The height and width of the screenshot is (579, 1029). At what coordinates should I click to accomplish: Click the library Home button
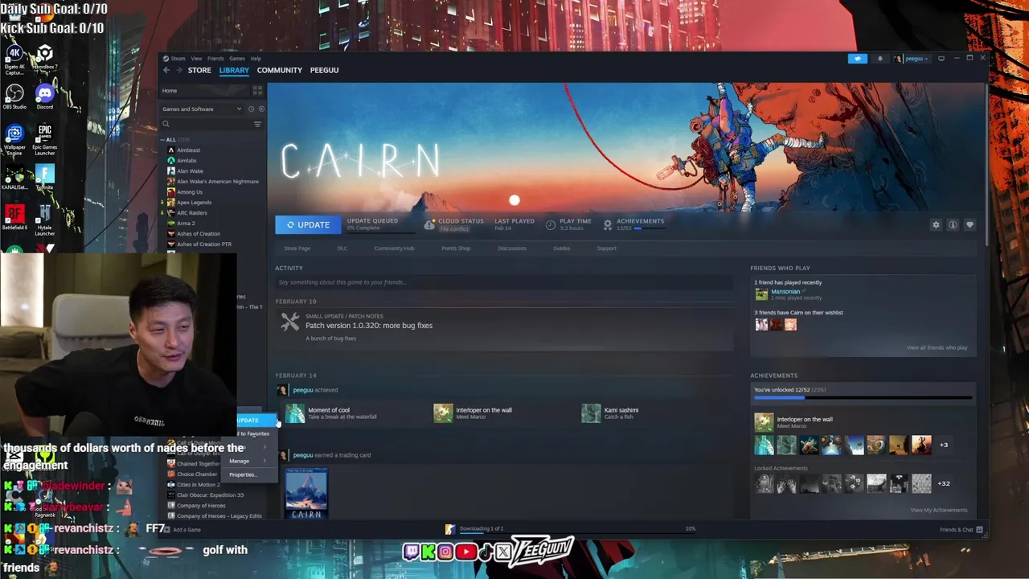pos(206,91)
